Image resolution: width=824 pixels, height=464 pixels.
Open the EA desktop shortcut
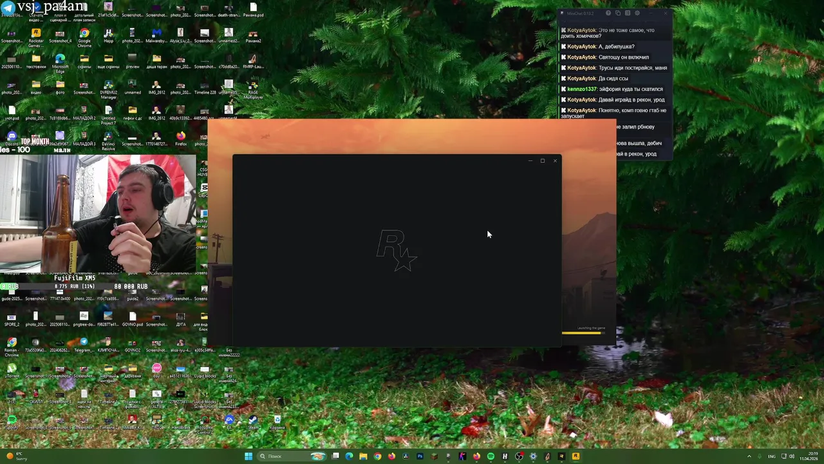click(x=229, y=423)
